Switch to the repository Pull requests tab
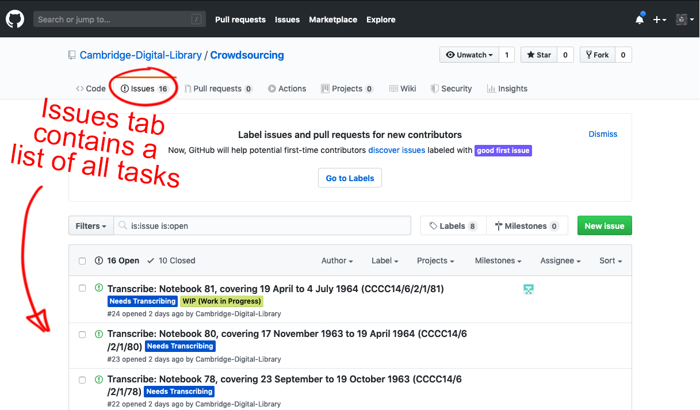The height and width of the screenshot is (410, 700). pos(219,89)
